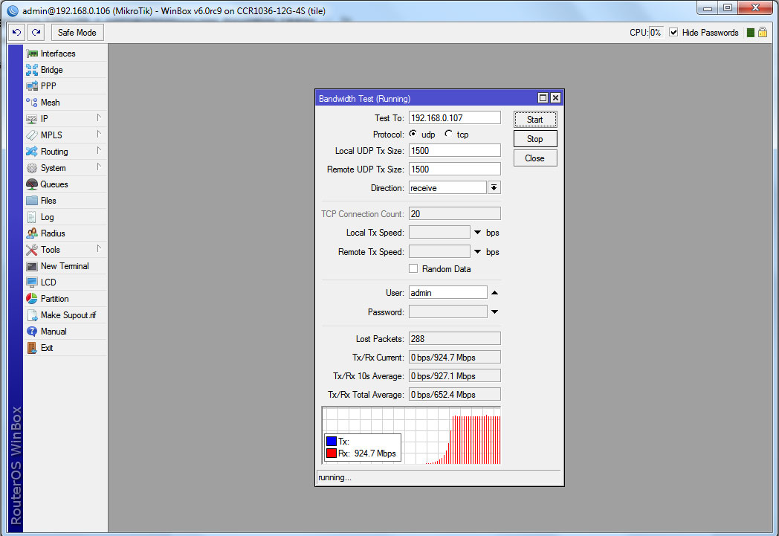Image resolution: width=779 pixels, height=536 pixels.
Task: Click the Radius users icon
Action: (32, 233)
